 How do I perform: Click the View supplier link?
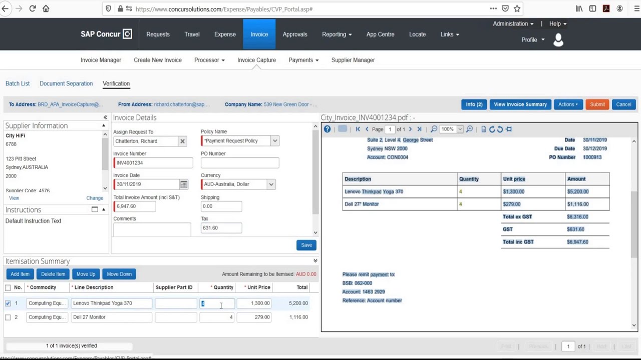[14, 198]
